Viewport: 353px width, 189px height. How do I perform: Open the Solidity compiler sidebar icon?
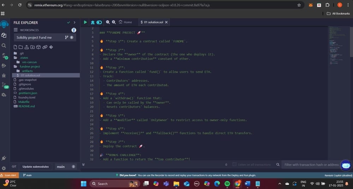[5, 56]
